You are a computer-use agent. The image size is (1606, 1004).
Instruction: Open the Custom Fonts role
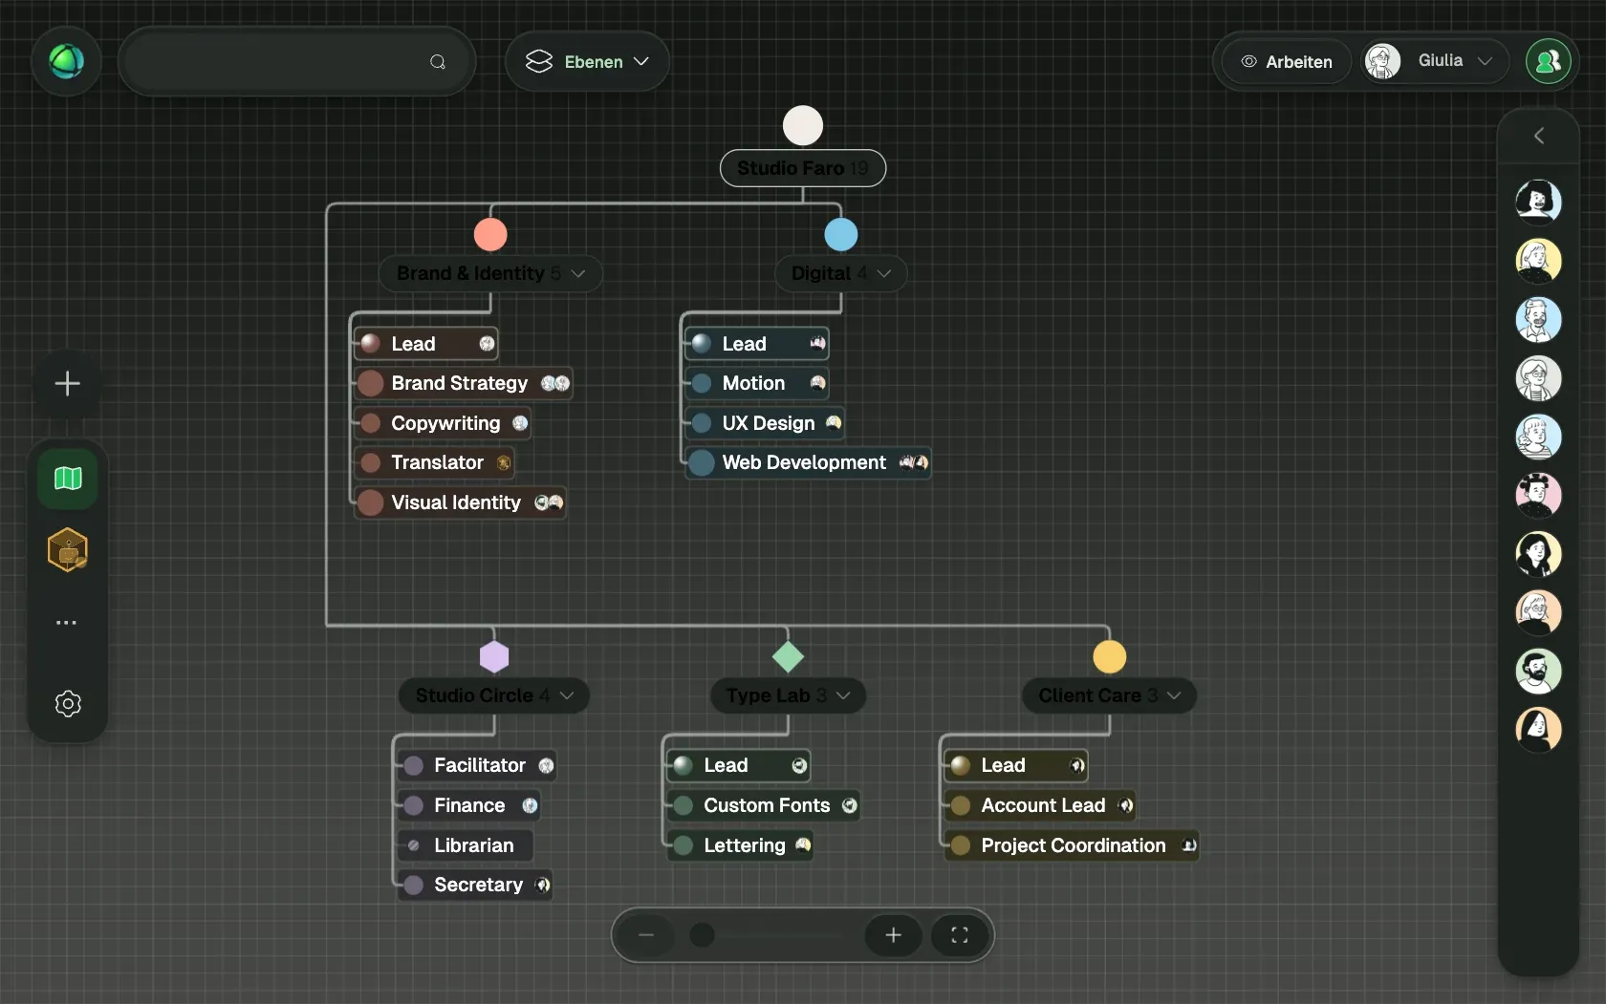(764, 805)
